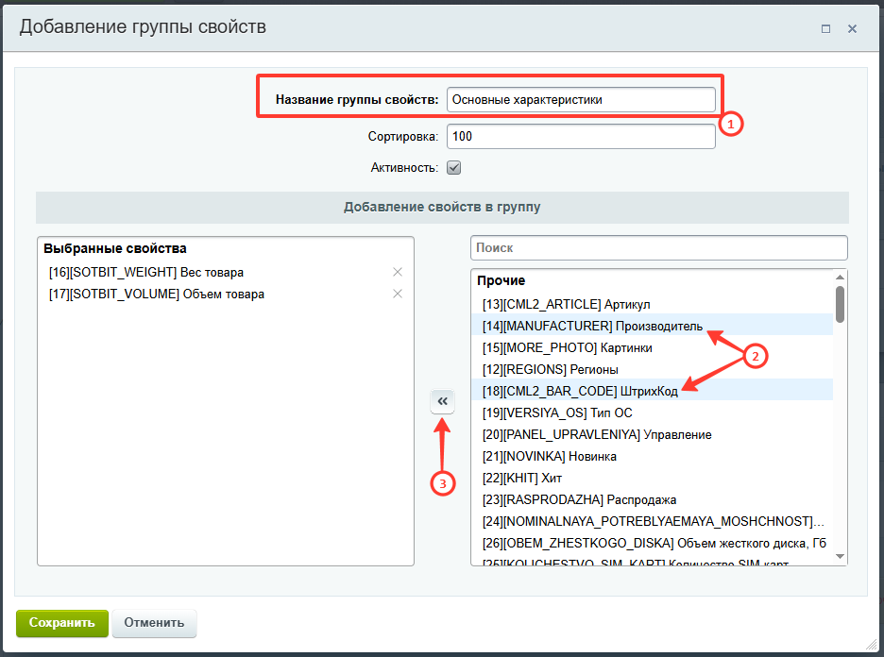Screen dimensions: 884x657
Task: Move highlighted properties into the group
Action: point(443,402)
